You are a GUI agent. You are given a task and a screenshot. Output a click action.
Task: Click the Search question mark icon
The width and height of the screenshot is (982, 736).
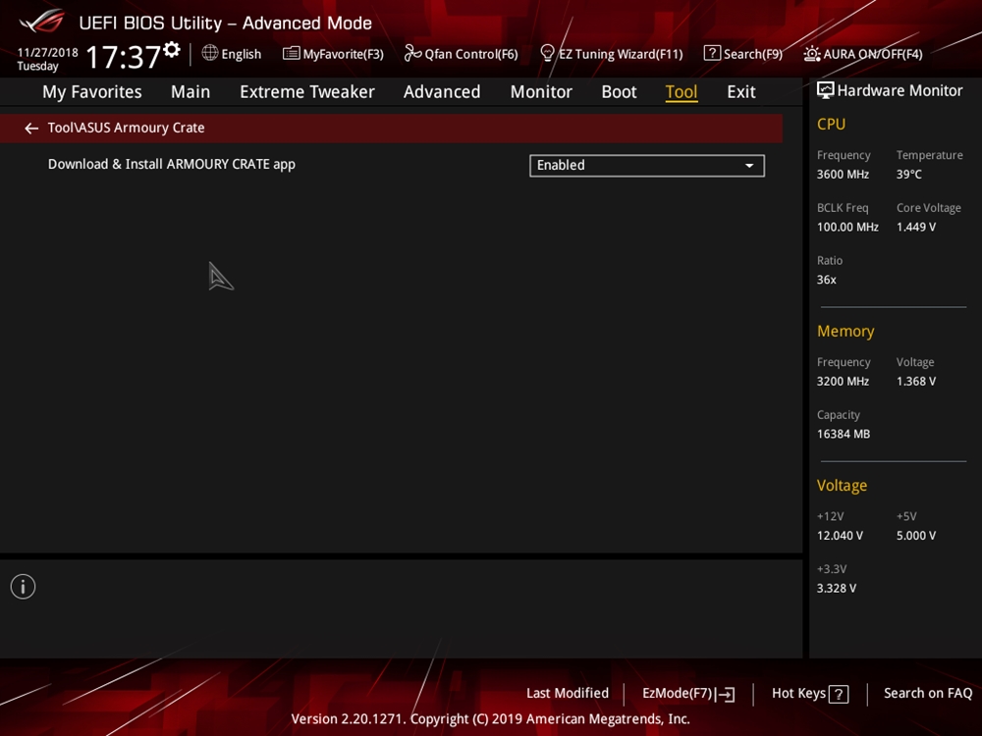[x=712, y=53]
